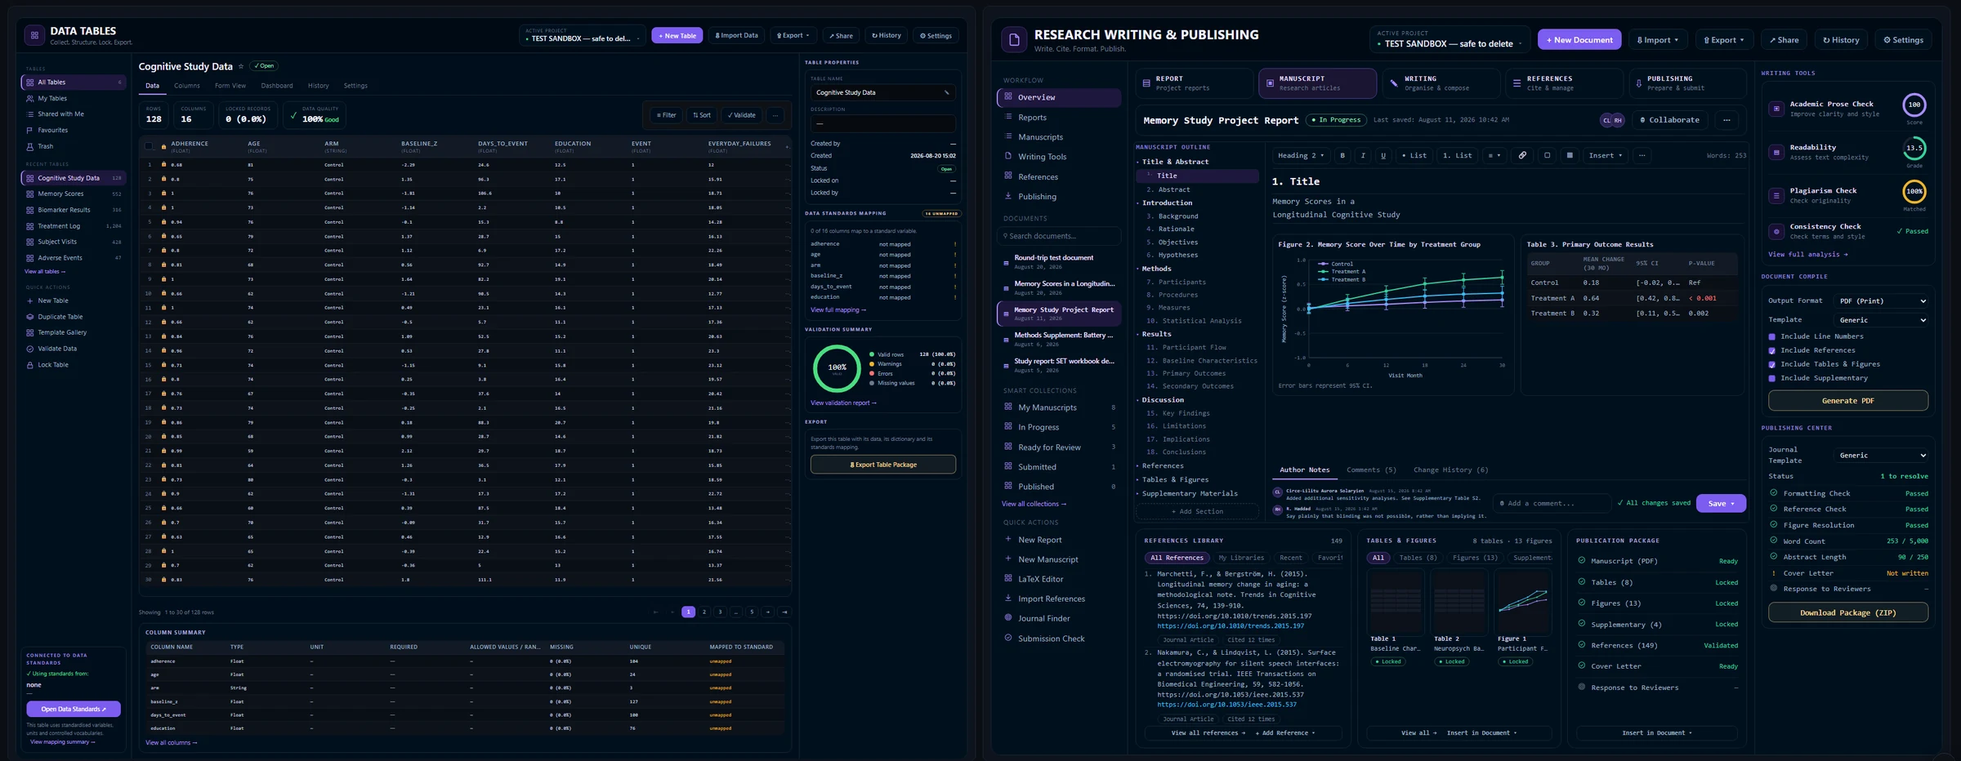Click the 100% validation progress ring
The image size is (1961, 761).
click(837, 368)
